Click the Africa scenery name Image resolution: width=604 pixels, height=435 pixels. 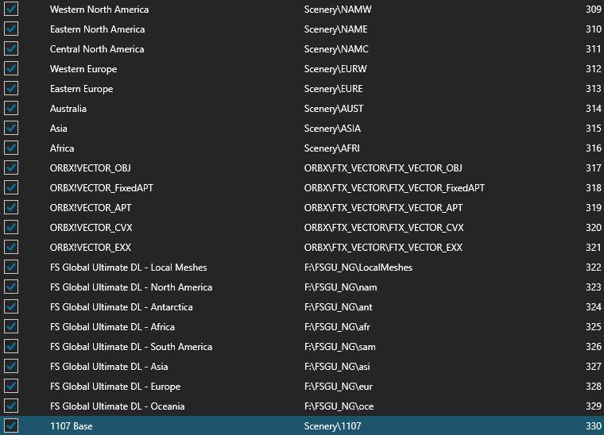point(62,148)
